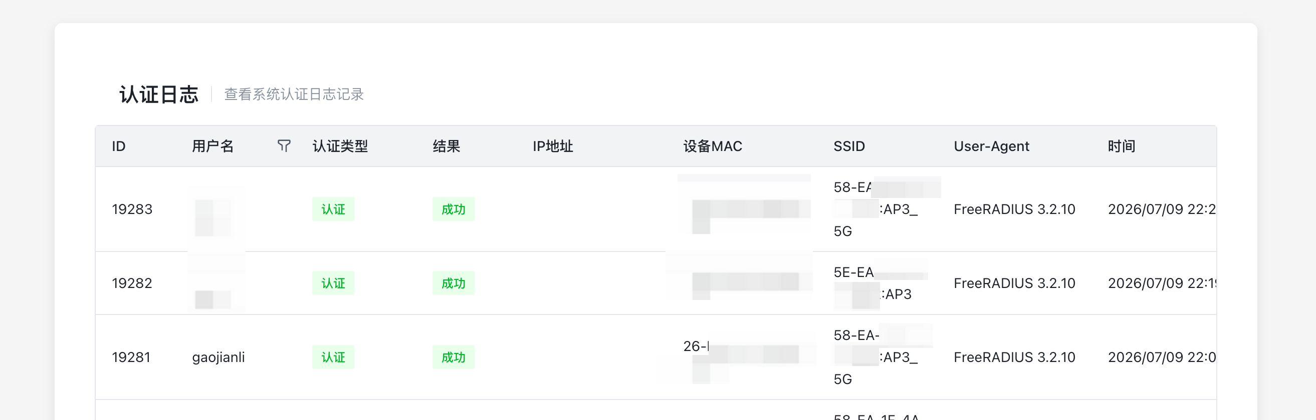Click the 成功 tag in row 19281
The image size is (1316, 420).
[x=453, y=357]
